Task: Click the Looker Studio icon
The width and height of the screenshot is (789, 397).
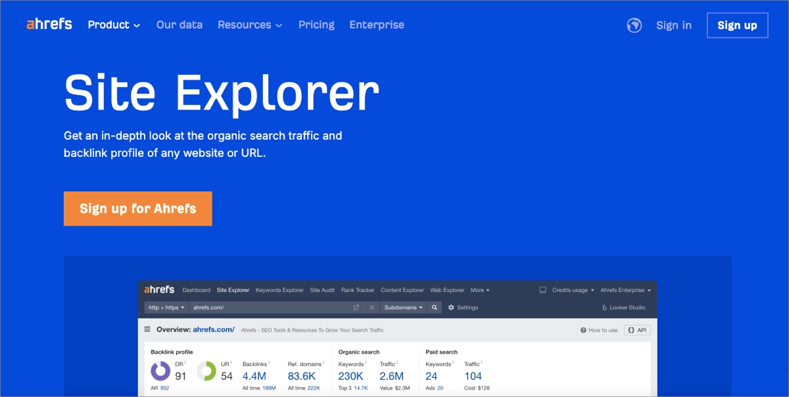Action: pyautogui.click(x=604, y=307)
